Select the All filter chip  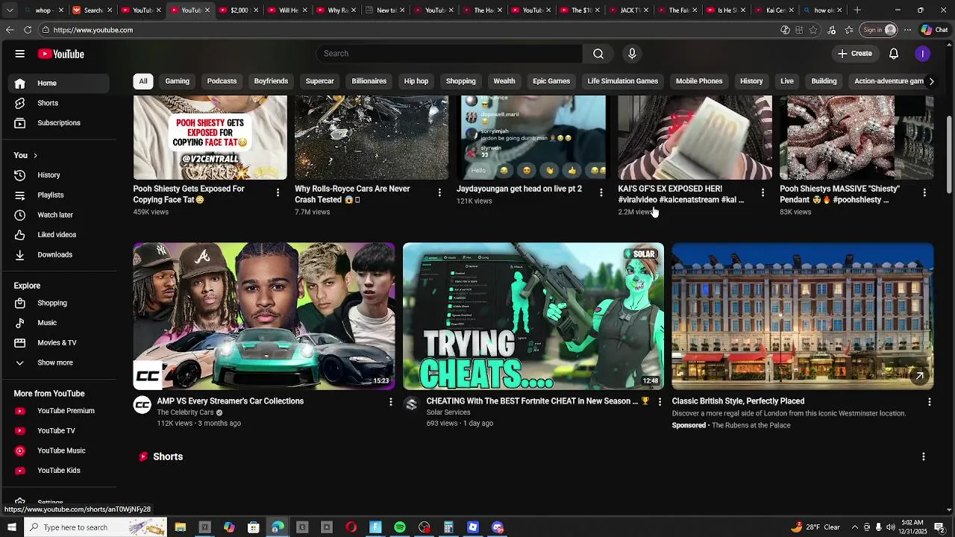coord(143,81)
